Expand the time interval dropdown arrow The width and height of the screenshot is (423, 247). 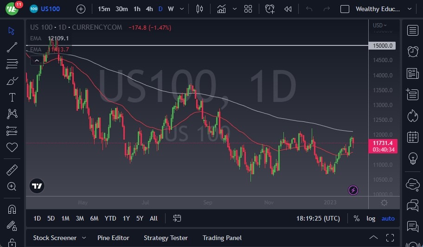coord(181,9)
